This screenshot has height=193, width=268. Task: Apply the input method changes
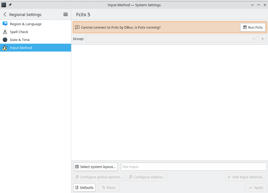tap(256, 188)
